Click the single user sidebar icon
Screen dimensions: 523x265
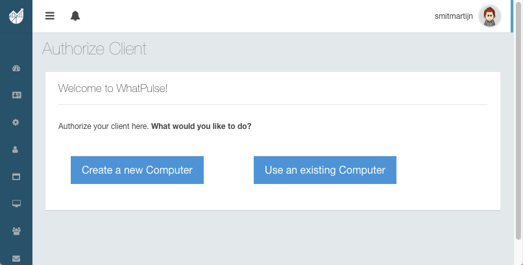(x=16, y=149)
